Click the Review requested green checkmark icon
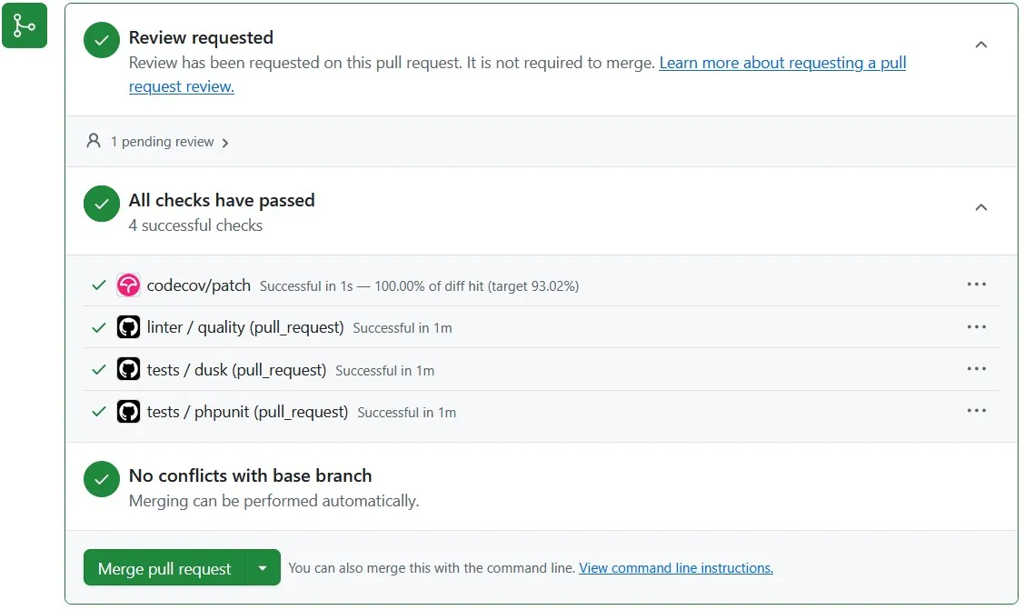This screenshot has height=610, width=1024. point(102,41)
